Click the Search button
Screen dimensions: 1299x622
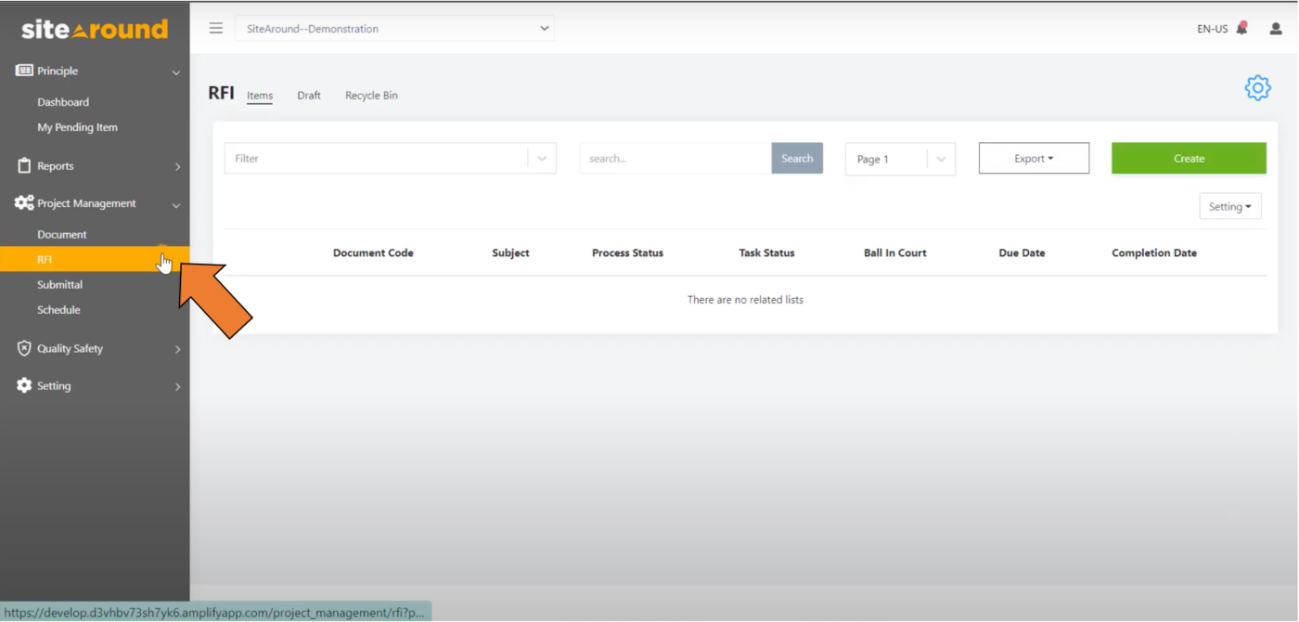point(796,158)
